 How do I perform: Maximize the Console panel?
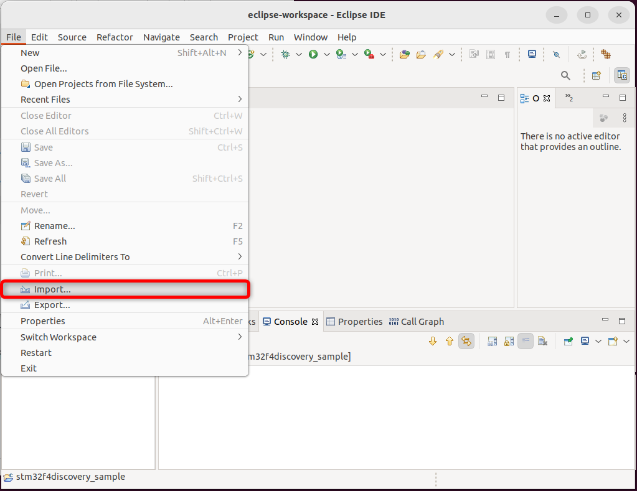click(x=621, y=321)
